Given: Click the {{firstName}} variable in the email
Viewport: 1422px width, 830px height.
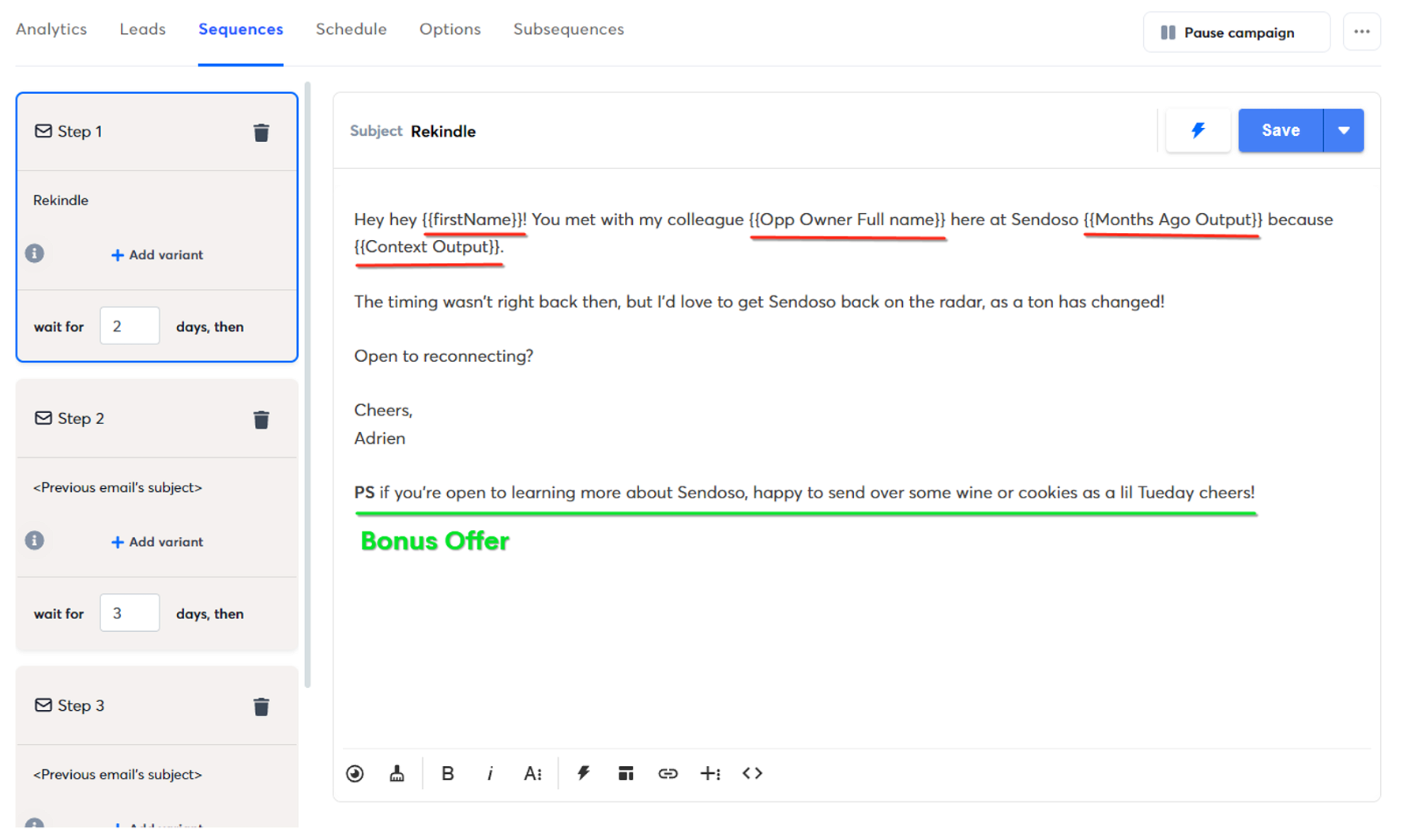Looking at the screenshot, I should 474,220.
